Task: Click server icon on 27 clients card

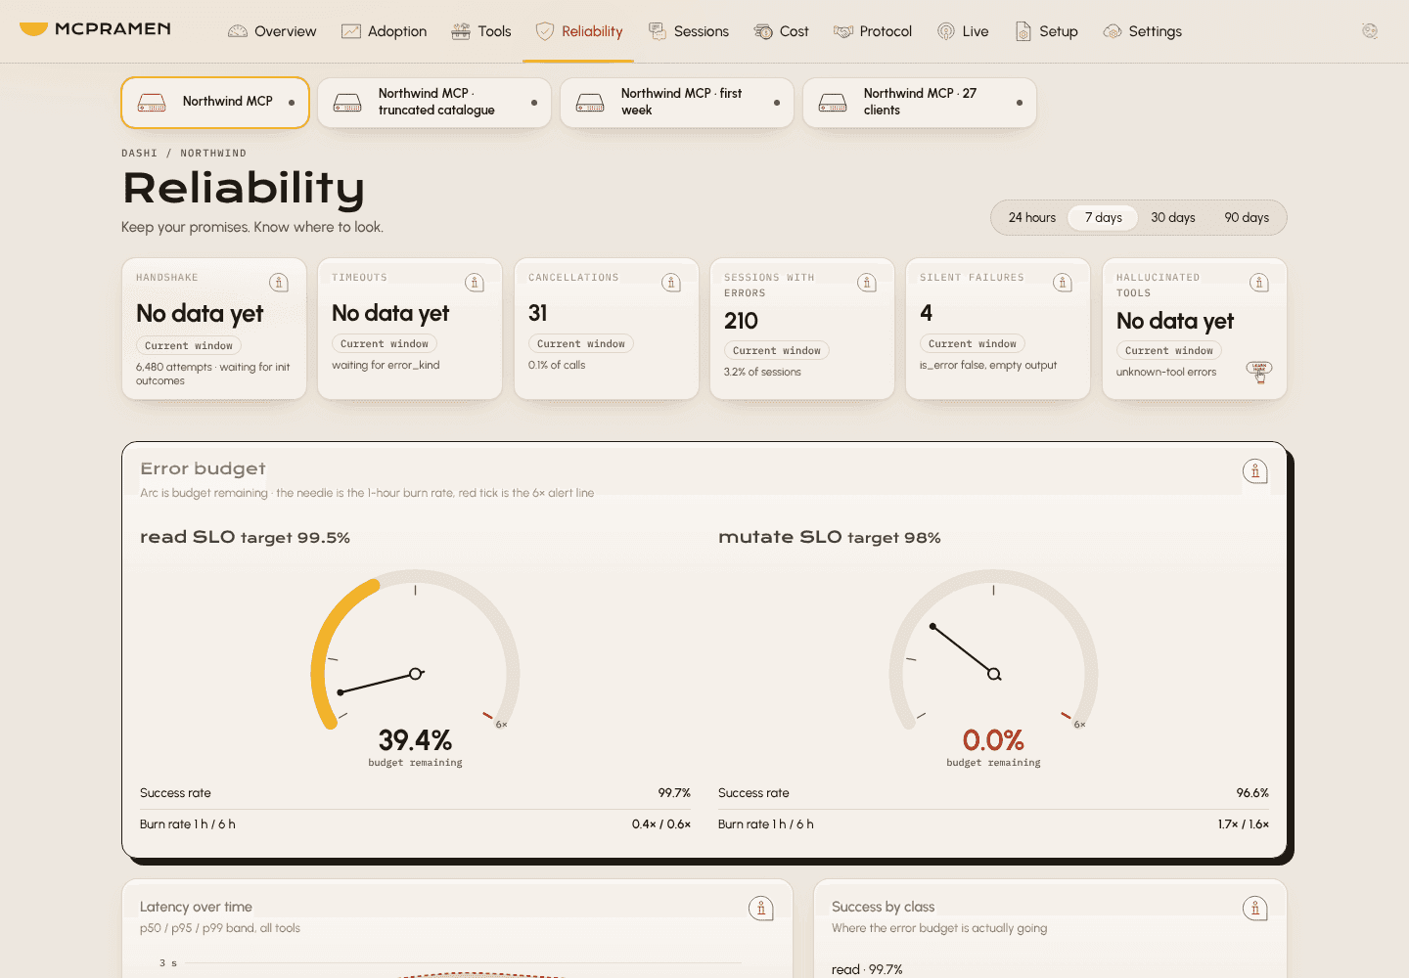Action: click(833, 103)
